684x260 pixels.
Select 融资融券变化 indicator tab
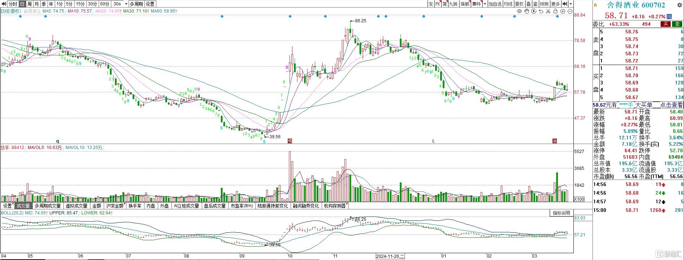click(x=306, y=206)
